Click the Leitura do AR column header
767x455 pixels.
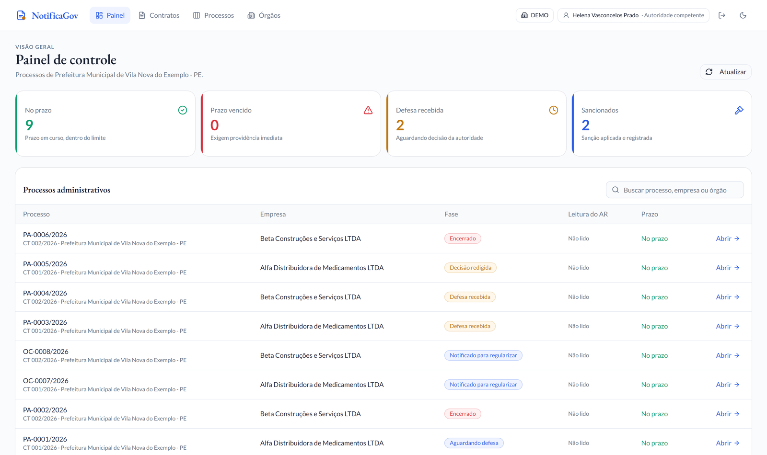click(x=588, y=214)
